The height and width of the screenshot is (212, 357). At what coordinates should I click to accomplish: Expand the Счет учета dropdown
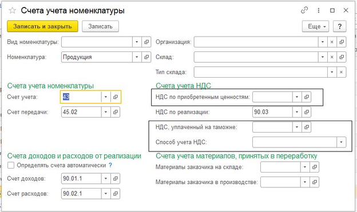pyautogui.click(x=106, y=97)
